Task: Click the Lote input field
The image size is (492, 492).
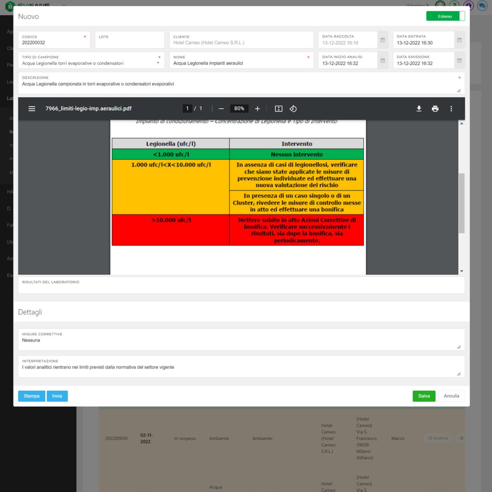Action: (x=130, y=40)
